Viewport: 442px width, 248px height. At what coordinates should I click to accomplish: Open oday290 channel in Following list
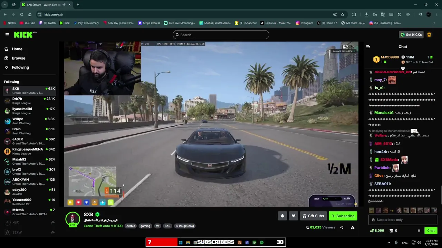(x=29, y=192)
